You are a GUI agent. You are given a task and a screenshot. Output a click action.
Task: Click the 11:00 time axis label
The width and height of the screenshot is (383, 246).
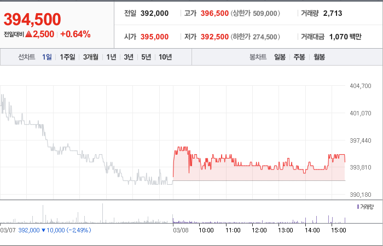[x=233, y=230]
